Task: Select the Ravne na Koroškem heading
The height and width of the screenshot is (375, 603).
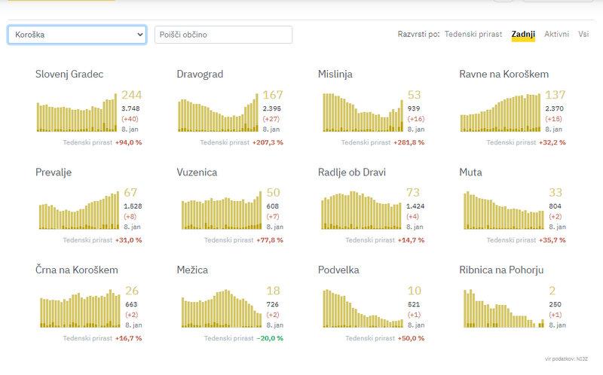Action: coord(504,75)
